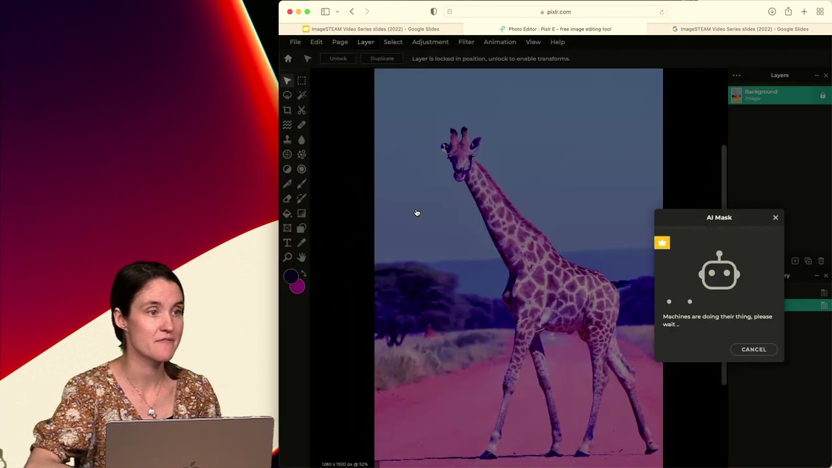This screenshot has height=468, width=832.
Task: Select the Hand pan tool
Action: point(302,257)
